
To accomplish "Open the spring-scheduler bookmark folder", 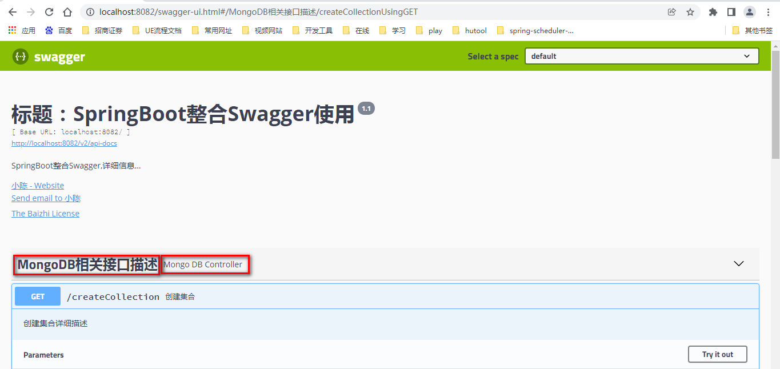I will [x=535, y=30].
